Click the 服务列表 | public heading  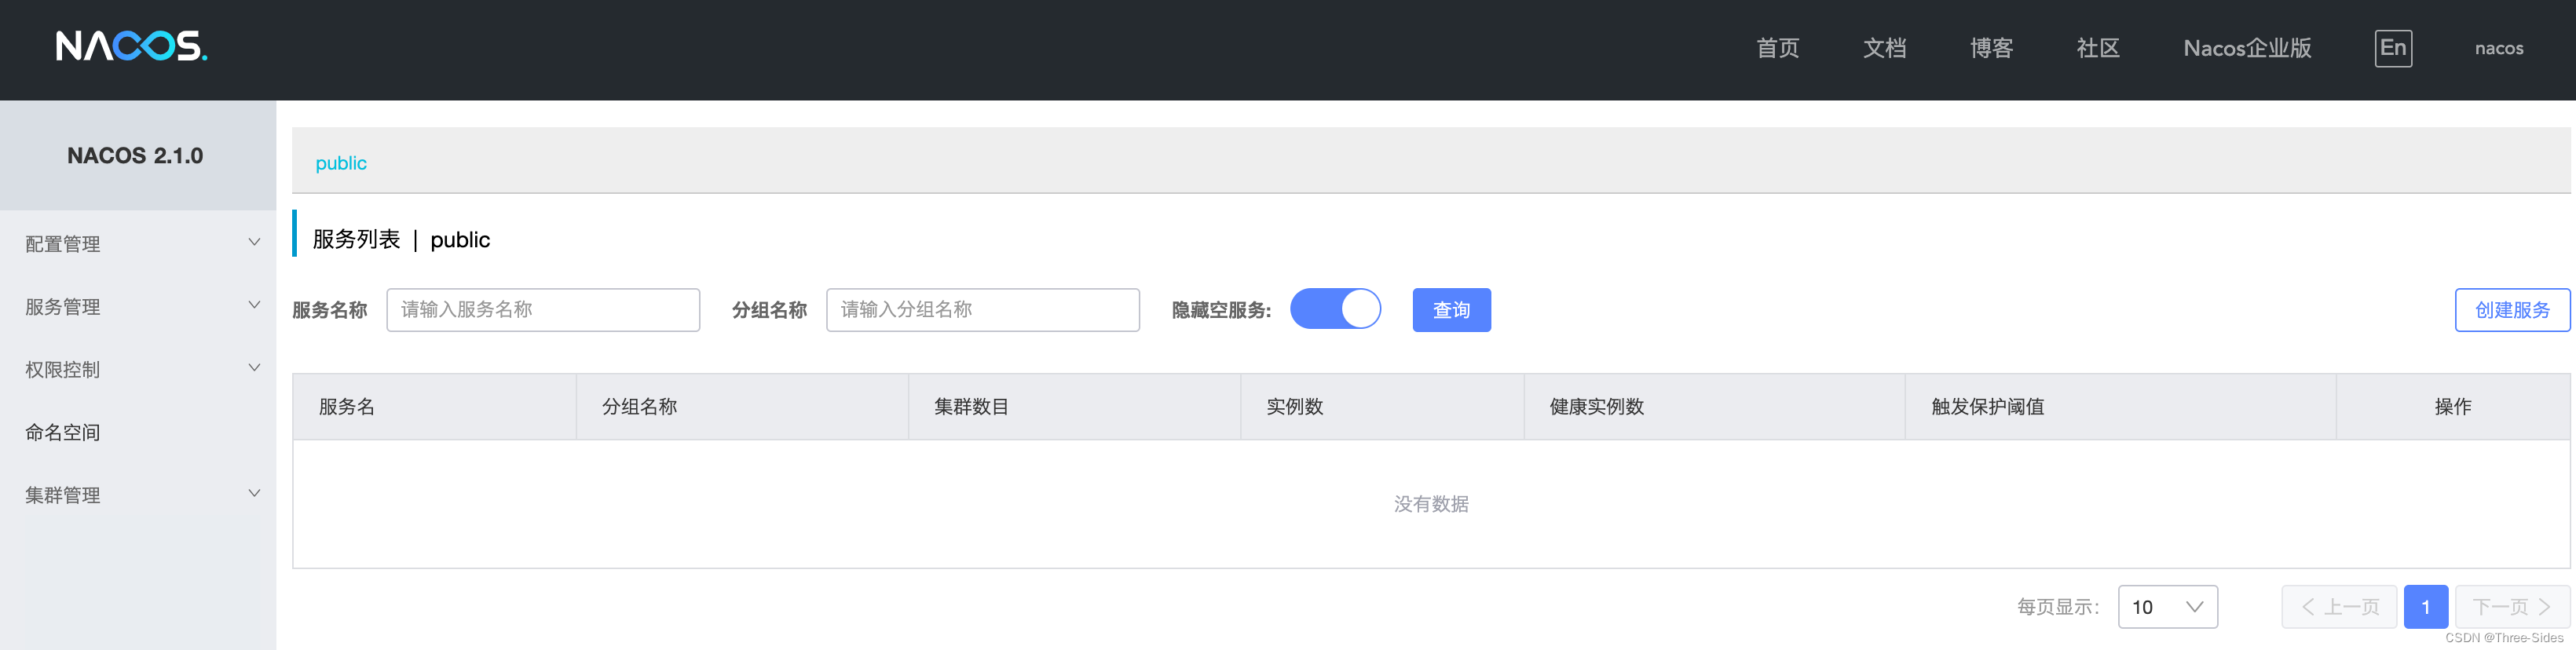pyautogui.click(x=401, y=239)
